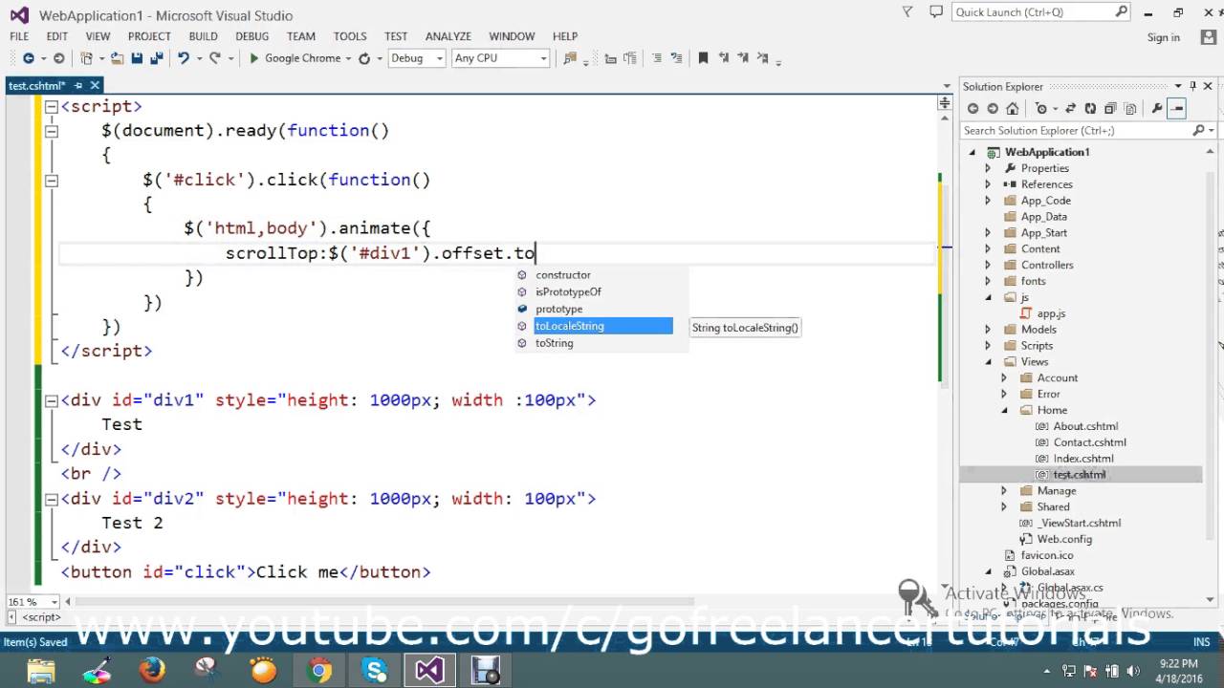Collapse the #click handler outlining toggle
Image resolution: width=1224 pixels, height=688 pixels.
click(52, 180)
